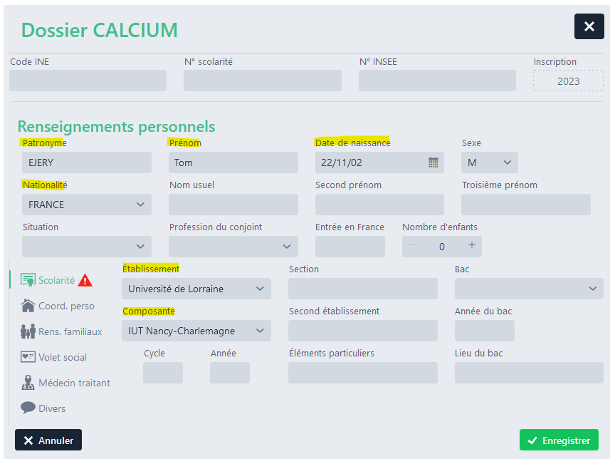Click the speech bubble icon for Divers
Viewport: 615px width, 464px height.
[x=28, y=408]
